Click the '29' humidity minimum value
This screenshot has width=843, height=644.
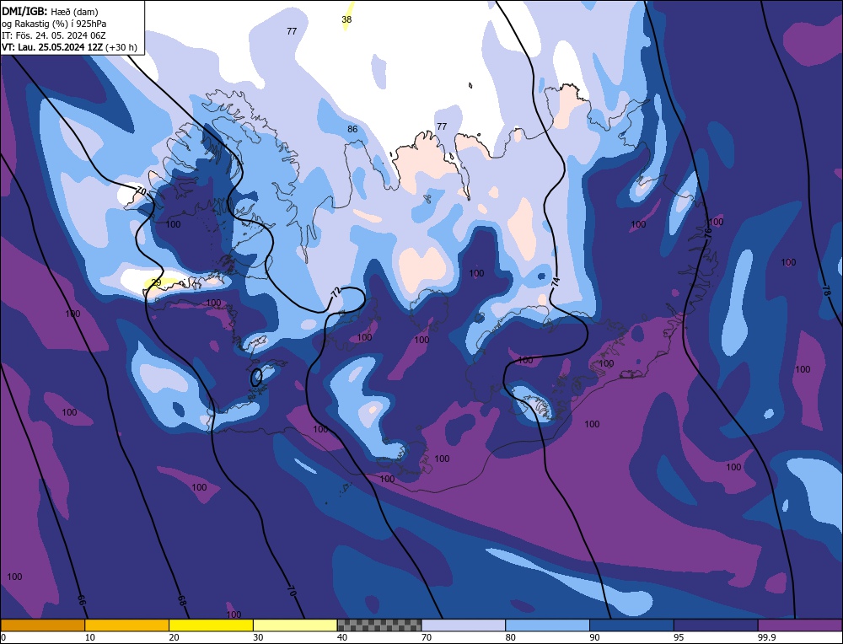(x=156, y=282)
